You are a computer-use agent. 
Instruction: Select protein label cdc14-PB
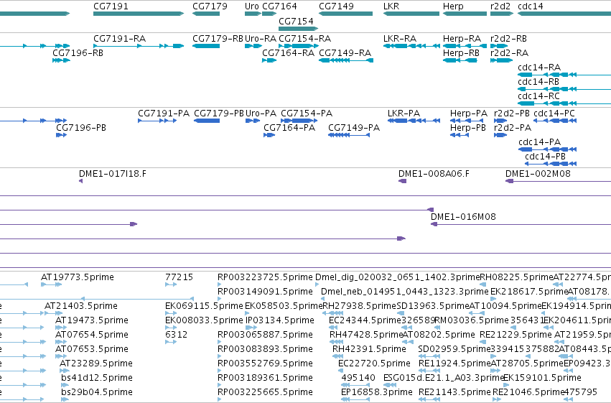point(545,157)
